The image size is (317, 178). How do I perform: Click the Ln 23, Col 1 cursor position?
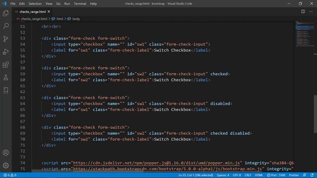[x=196, y=175]
